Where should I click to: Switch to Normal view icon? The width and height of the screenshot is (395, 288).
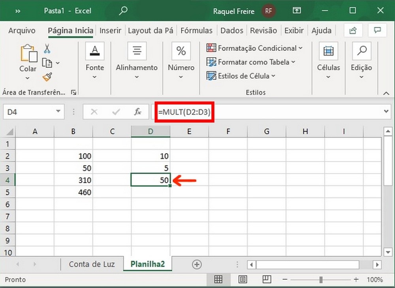[218, 279]
